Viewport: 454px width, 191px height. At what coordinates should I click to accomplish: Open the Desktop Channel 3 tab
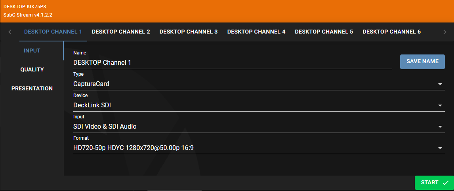click(x=189, y=32)
